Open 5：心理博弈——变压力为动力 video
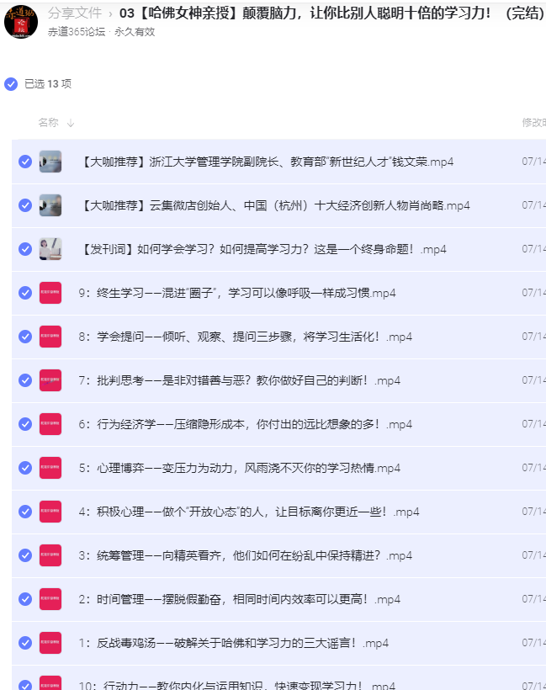 239,468
